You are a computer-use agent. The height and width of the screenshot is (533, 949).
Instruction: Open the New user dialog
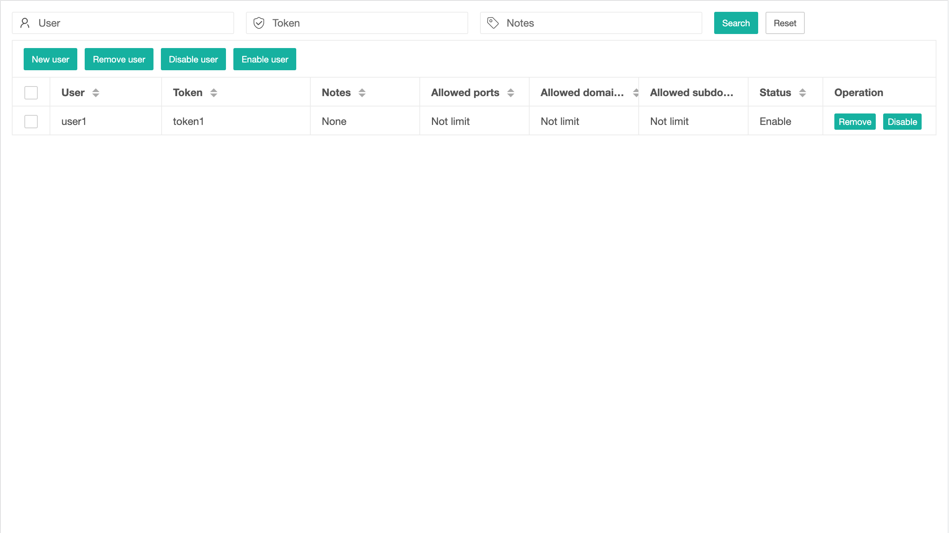(x=50, y=59)
